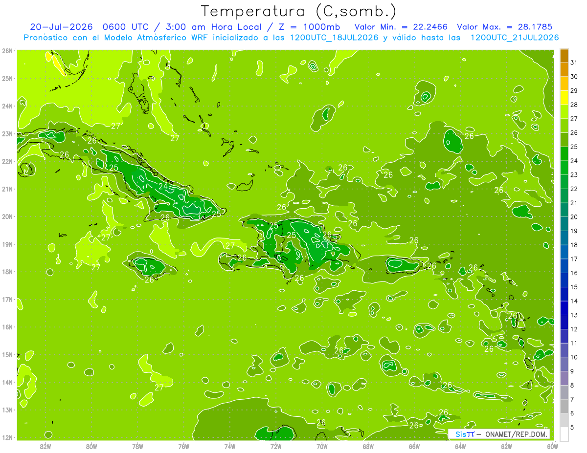Click the 74W longitude axis label
This screenshot has width=587, height=453.
coord(229,446)
